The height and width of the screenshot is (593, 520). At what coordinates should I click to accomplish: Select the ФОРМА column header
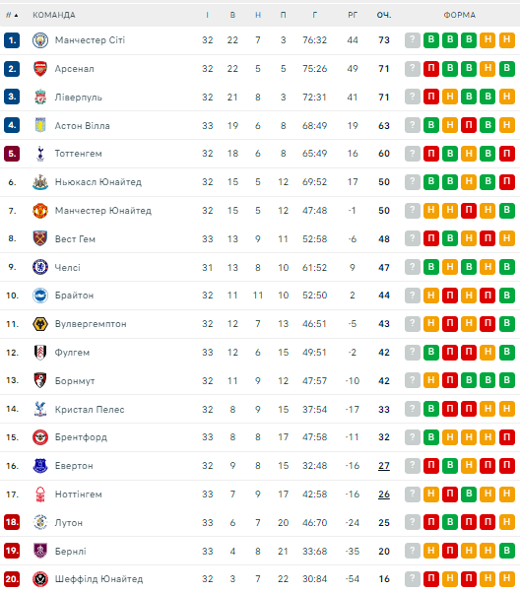[460, 15]
